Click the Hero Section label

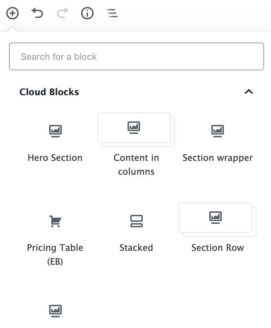(x=55, y=158)
